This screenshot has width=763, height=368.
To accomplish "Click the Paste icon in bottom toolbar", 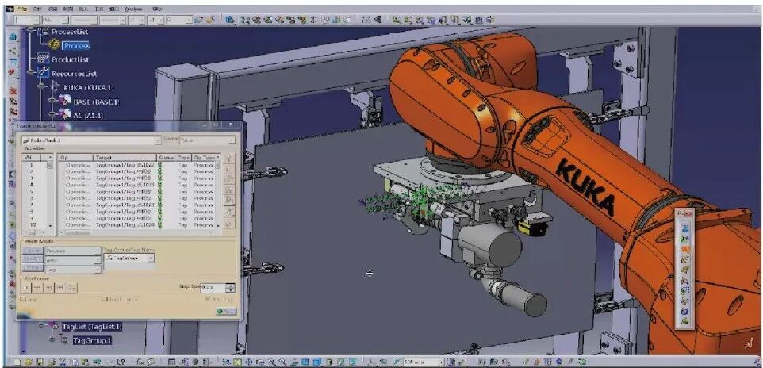I will [x=85, y=362].
